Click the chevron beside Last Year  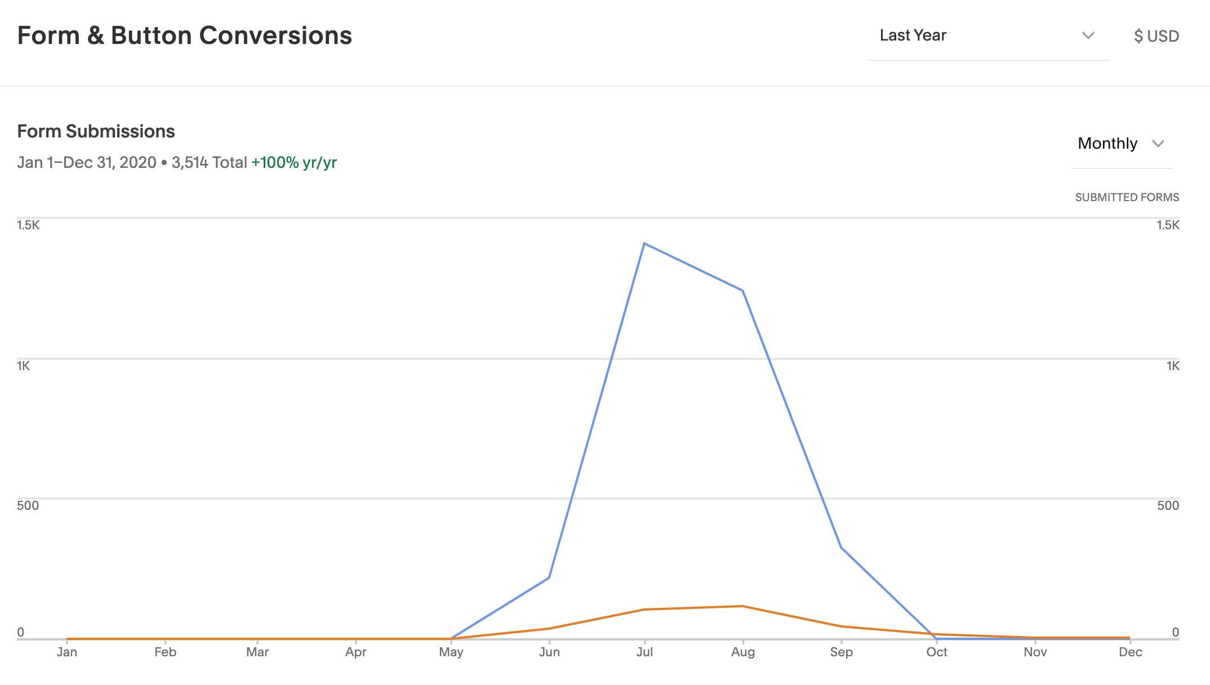point(1088,35)
